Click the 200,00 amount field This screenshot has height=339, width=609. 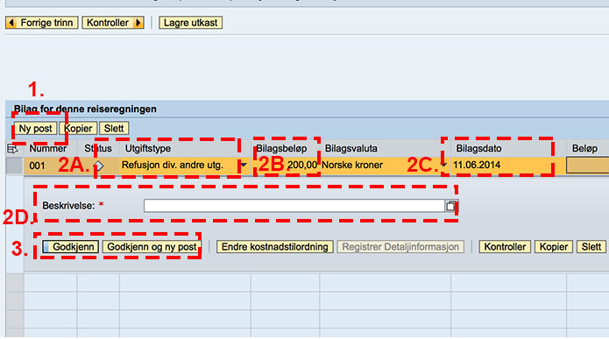tap(286, 166)
